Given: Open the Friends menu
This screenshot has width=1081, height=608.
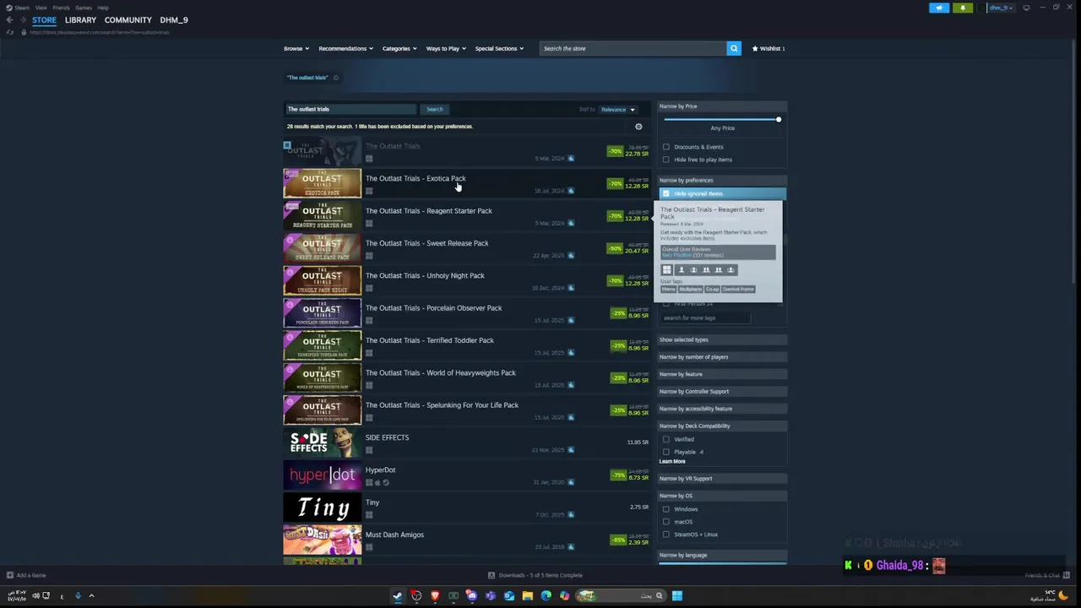Looking at the screenshot, I should 61,8.
